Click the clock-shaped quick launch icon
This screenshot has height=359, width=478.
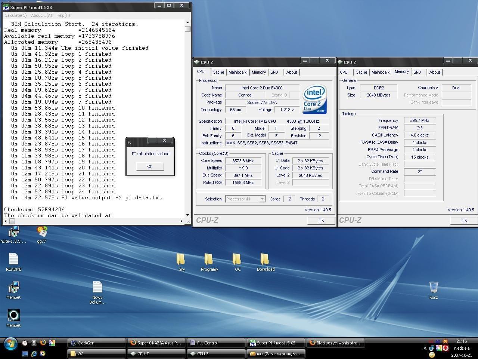[x=25, y=343]
